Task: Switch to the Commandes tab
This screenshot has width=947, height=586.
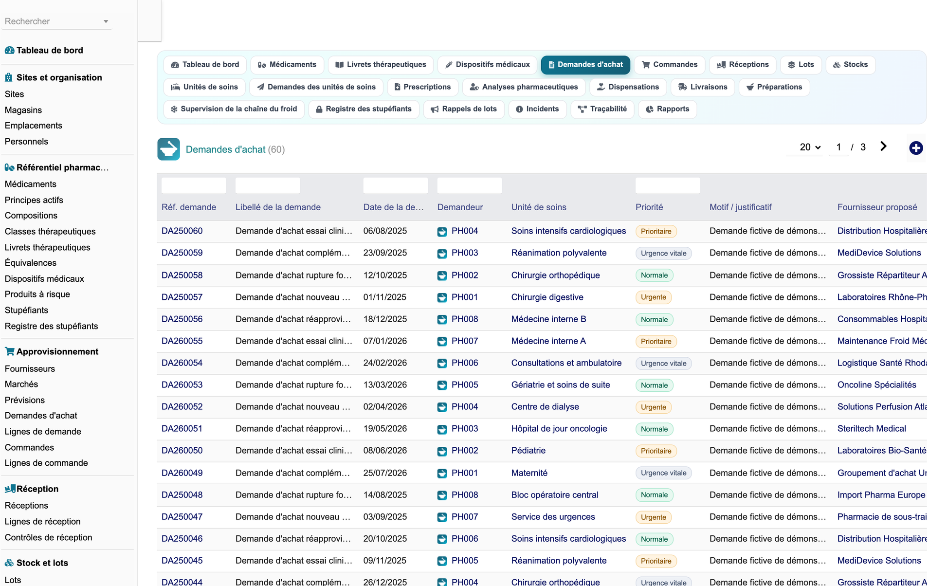Action: (669, 65)
